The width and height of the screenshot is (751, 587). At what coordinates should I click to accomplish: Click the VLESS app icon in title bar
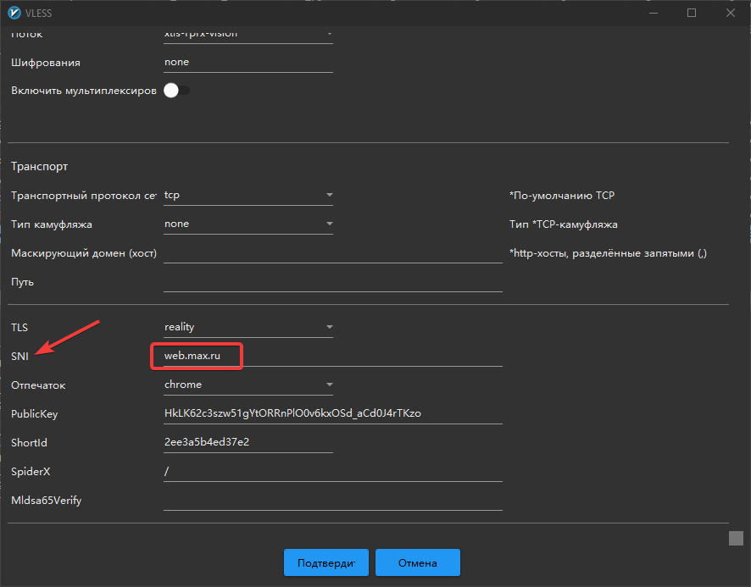pyautogui.click(x=14, y=13)
